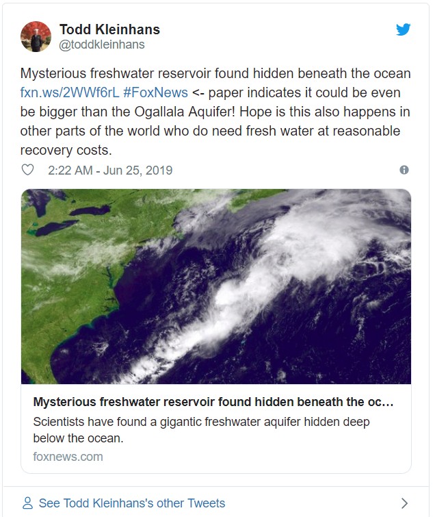Like the tweet with heart icon
This screenshot has height=517, width=435.
pos(27,170)
